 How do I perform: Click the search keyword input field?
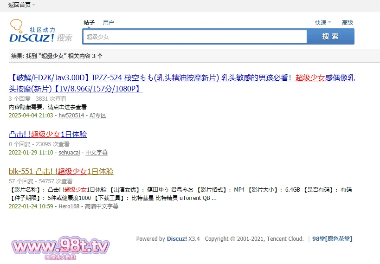point(194,37)
